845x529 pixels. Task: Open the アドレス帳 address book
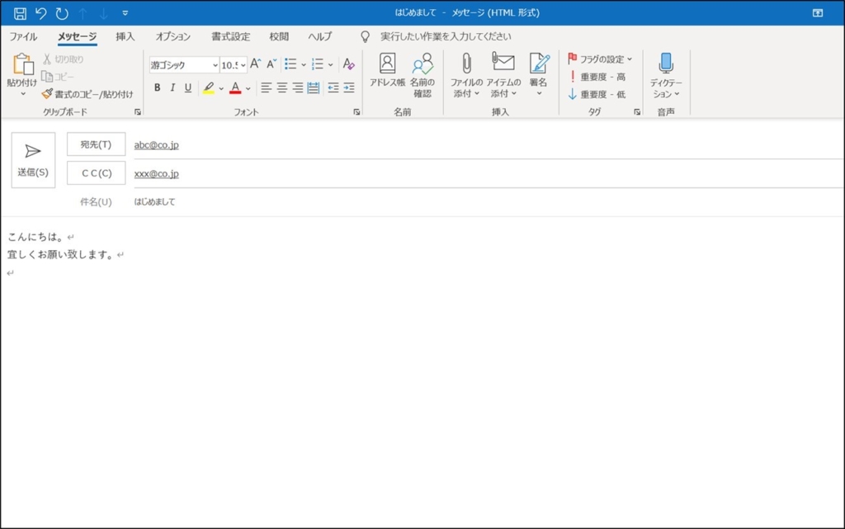tap(387, 70)
